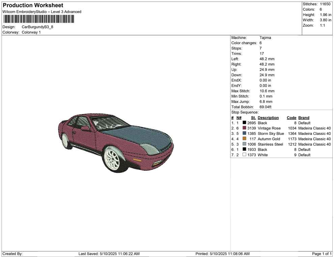Image resolution: width=334 pixels, height=257 pixels.
Task: Click the Page 1 of 1 footer
Action: click(x=322, y=254)
